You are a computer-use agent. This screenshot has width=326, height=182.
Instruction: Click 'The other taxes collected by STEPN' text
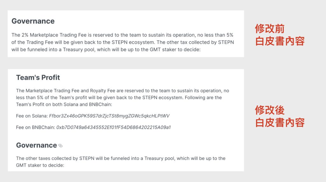click(55, 158)
